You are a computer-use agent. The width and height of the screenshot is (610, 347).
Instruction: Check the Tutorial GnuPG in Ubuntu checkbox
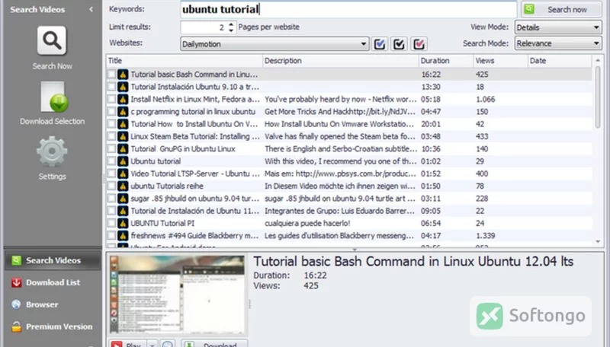point(111,148)
